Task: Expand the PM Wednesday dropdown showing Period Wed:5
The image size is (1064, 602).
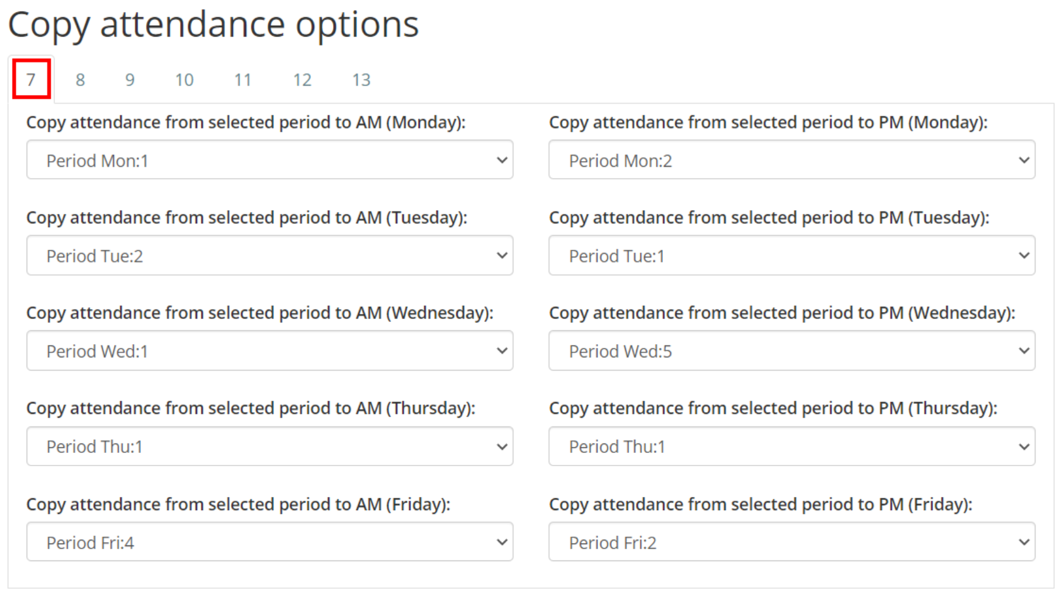Action: pos(792,350)
